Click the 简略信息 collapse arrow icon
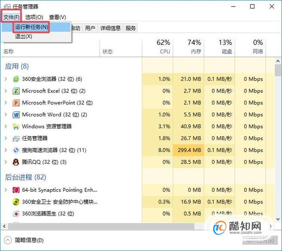 pos(8,240)
